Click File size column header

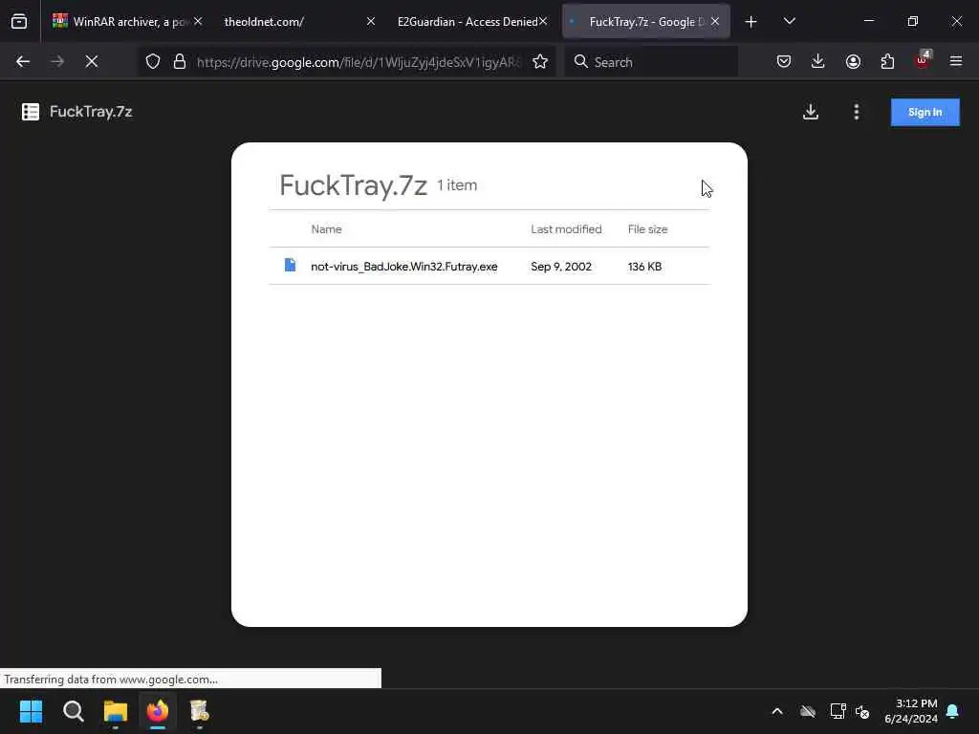647,229
